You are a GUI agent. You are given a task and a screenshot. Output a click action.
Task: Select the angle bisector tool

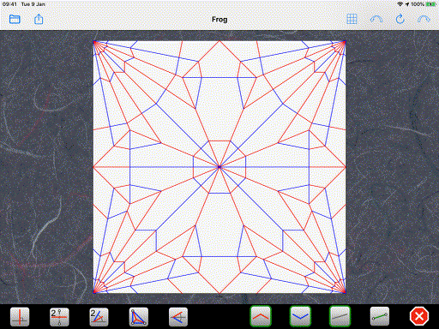coord(99,316)
